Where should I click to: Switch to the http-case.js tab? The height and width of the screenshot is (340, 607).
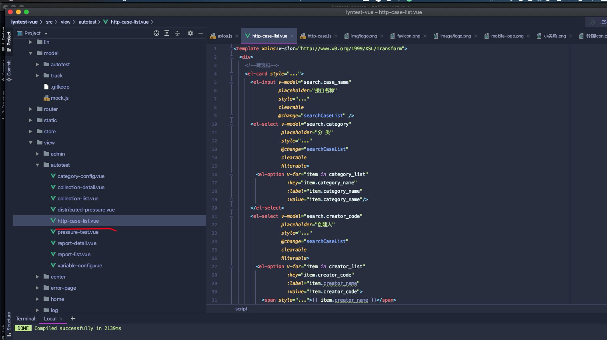(319, 36)
